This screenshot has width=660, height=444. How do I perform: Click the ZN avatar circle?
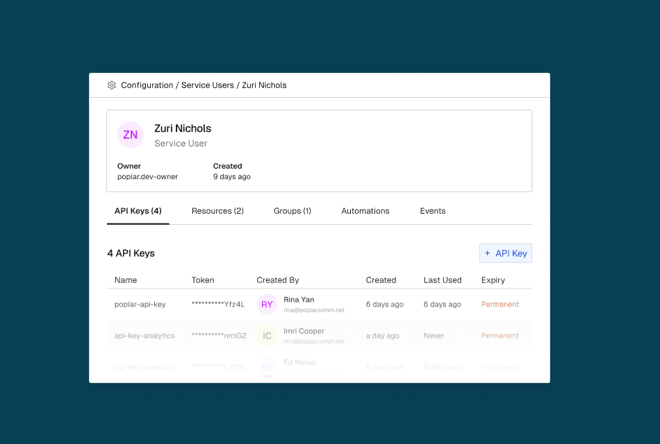(x=131, y=135)
